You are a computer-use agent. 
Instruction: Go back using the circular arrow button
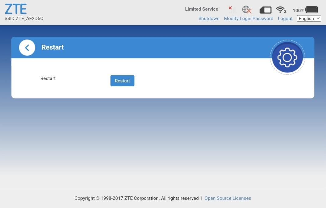pos(27,47)
